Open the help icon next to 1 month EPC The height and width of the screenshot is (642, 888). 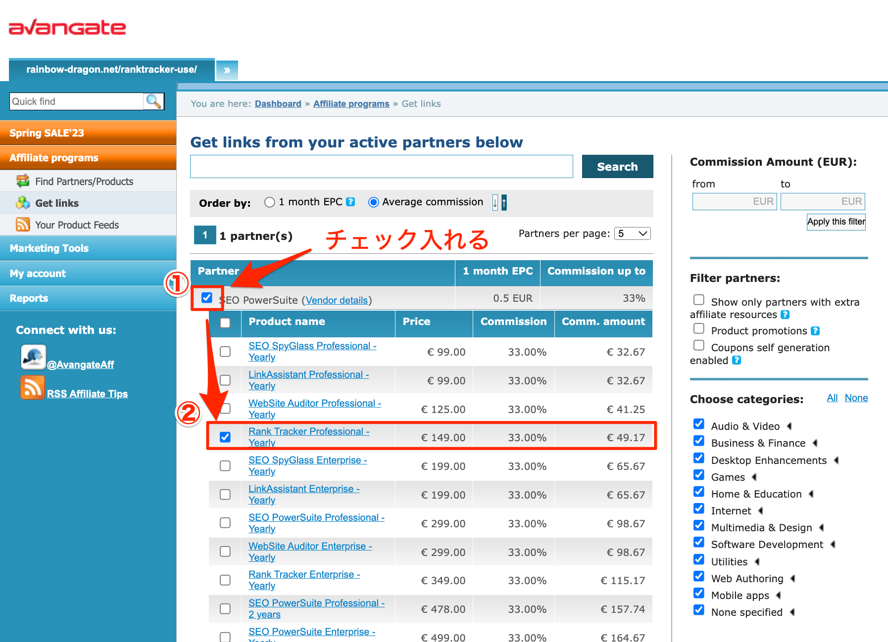pos(350,202)
